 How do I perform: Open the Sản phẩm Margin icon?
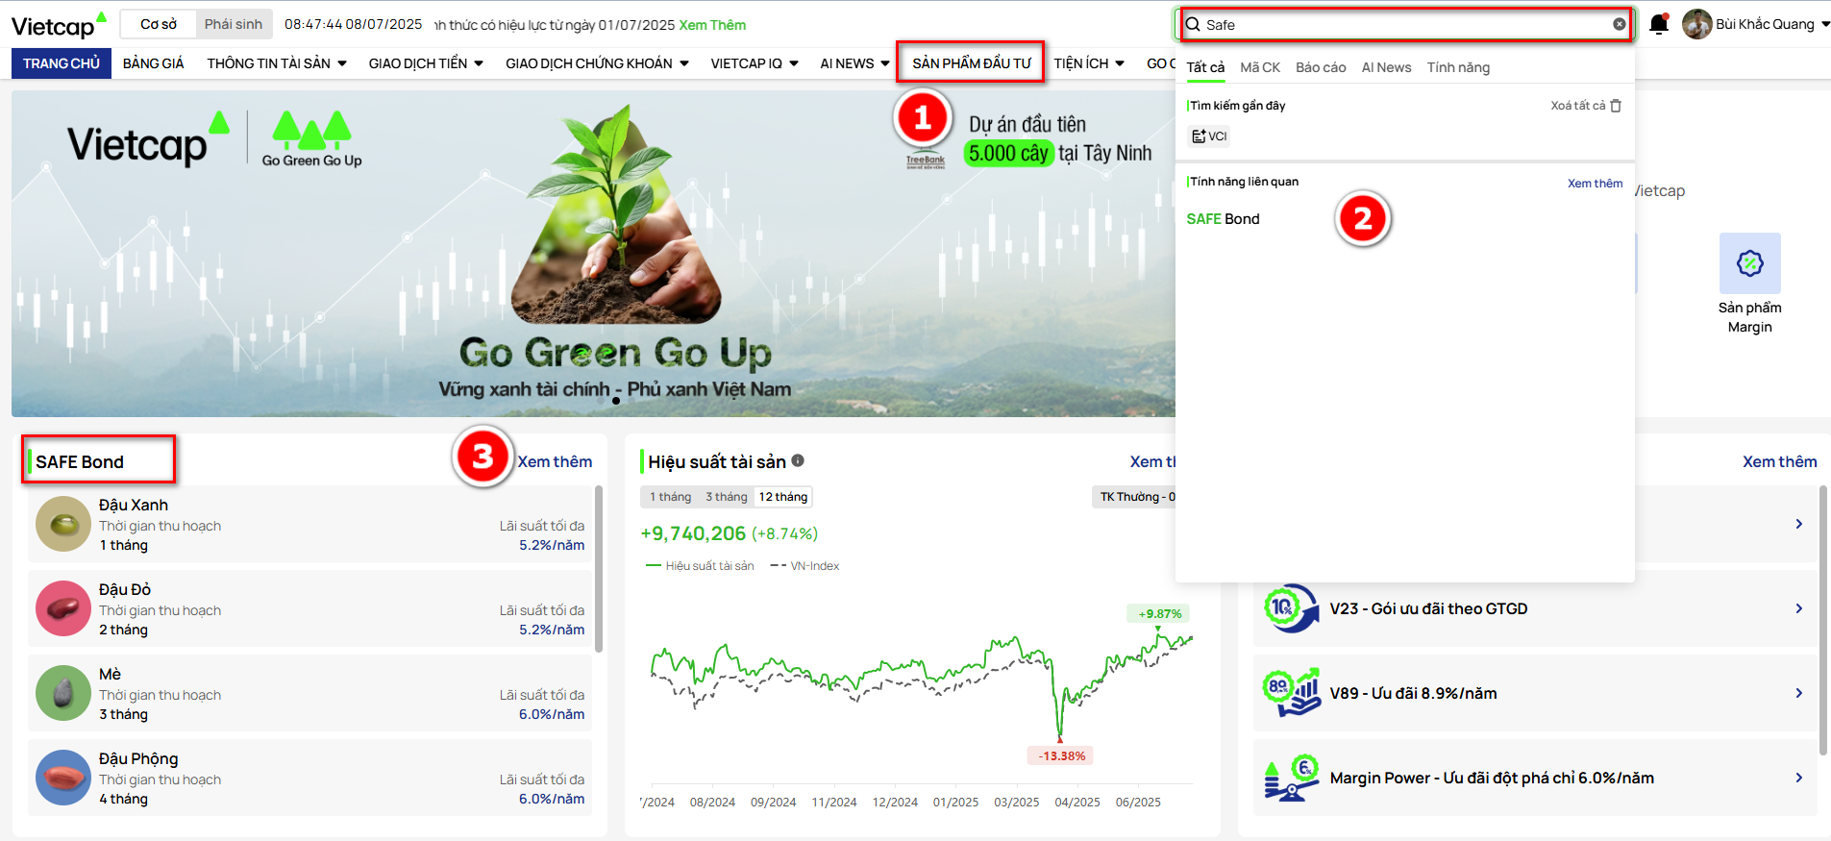tap(1749, 263)
